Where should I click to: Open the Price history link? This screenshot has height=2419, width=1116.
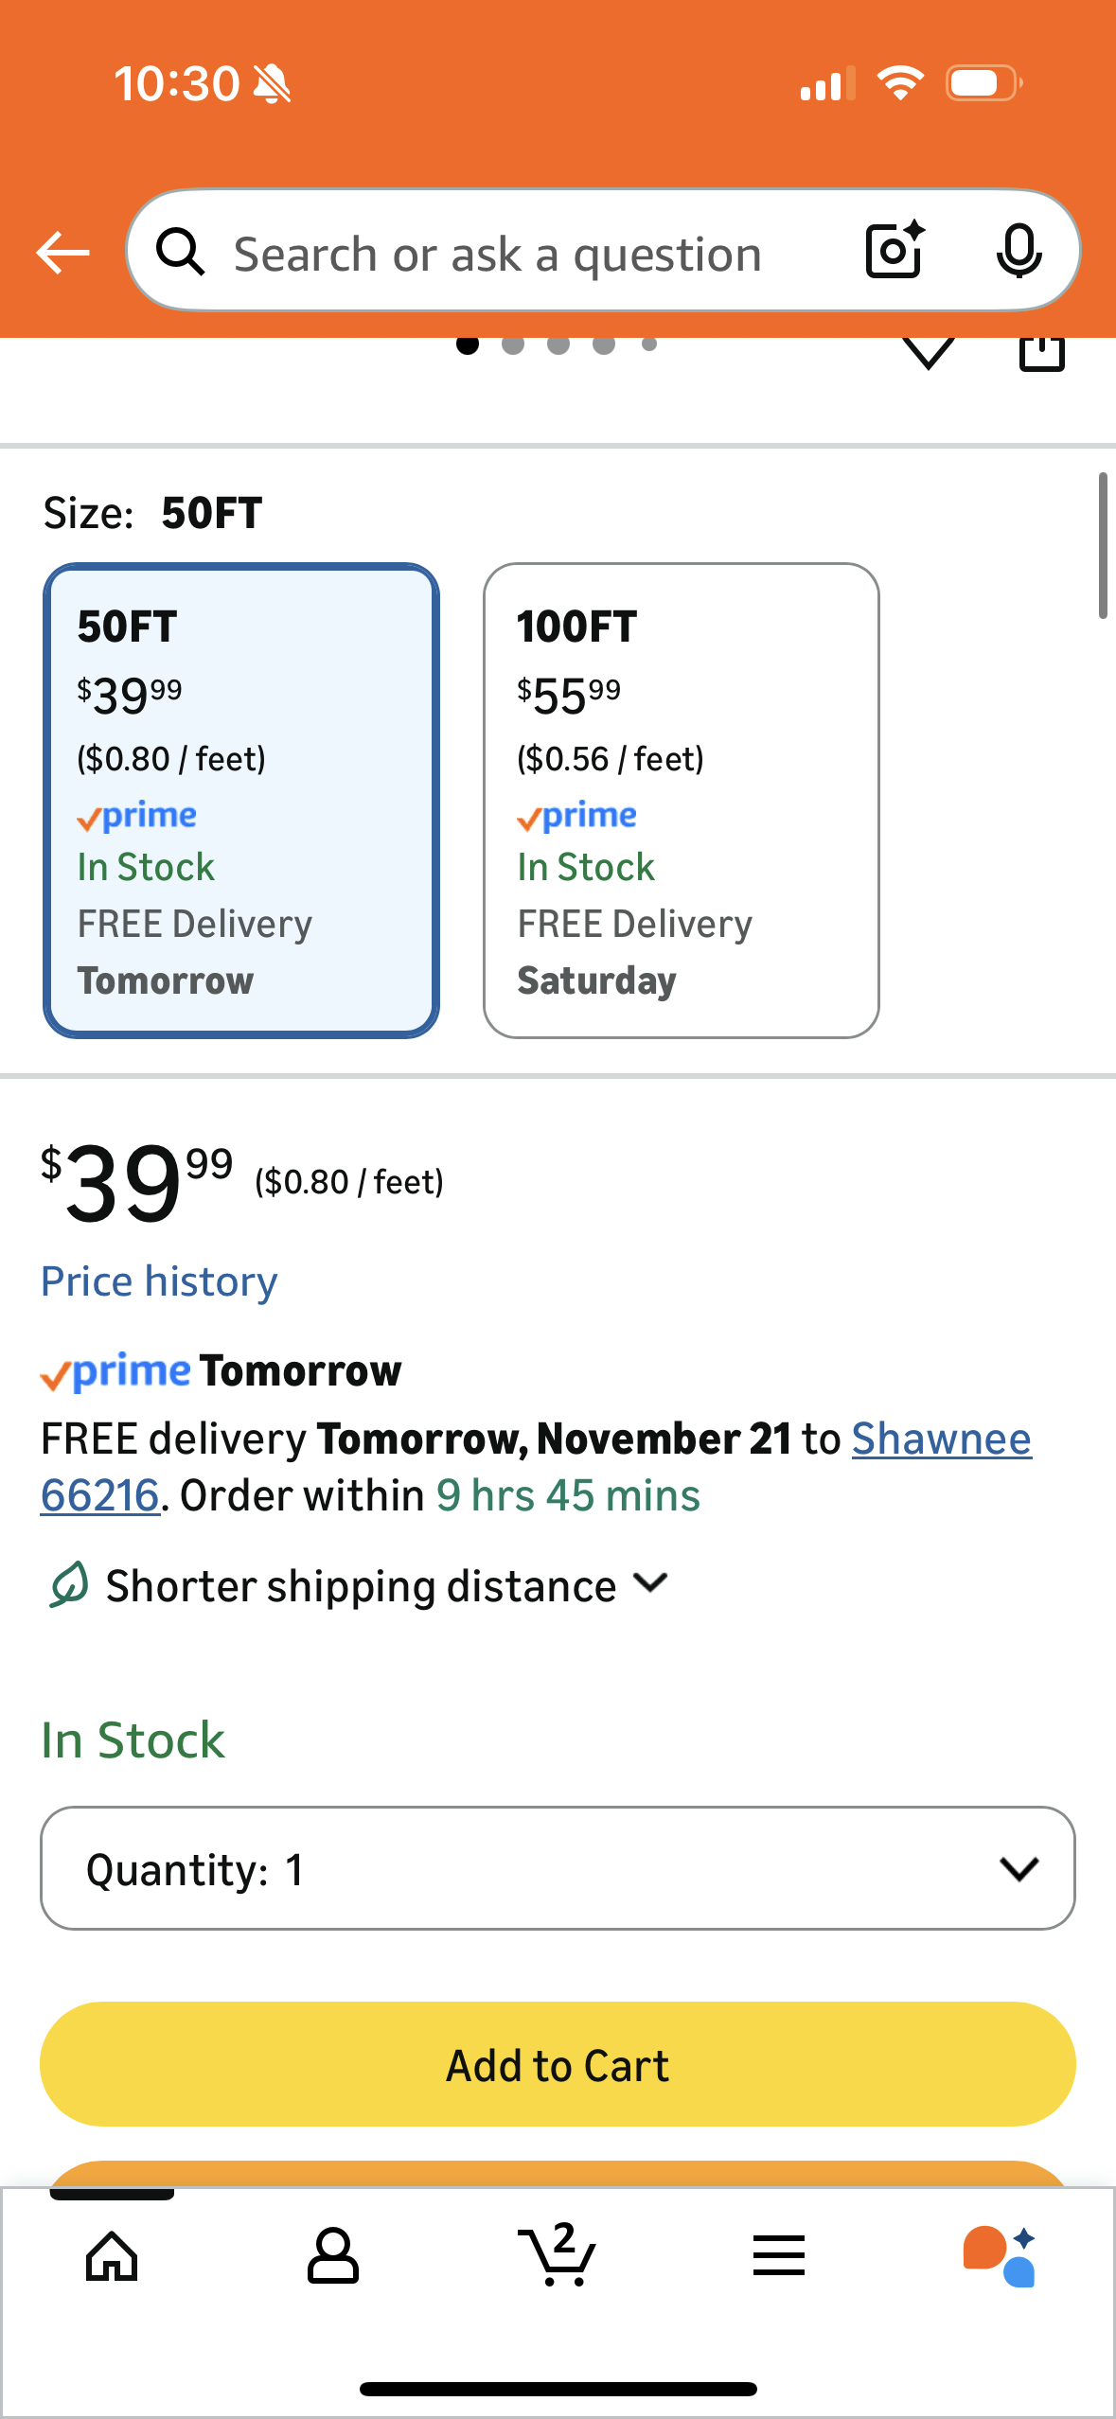(x=159, y=1281)
